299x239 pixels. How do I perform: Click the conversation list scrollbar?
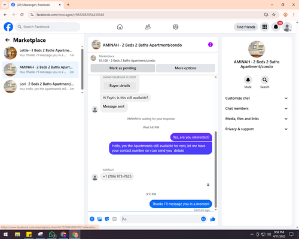pyautogui.click(x=82, y=69)
